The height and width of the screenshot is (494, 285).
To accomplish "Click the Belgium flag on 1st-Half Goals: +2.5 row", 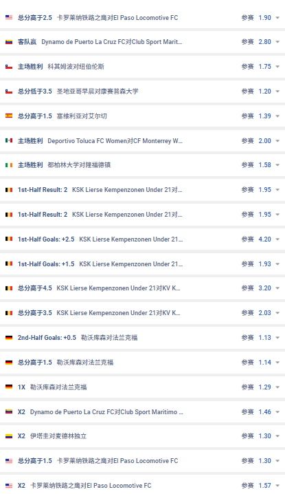I will pyautogui.click(x=9, y=239).
